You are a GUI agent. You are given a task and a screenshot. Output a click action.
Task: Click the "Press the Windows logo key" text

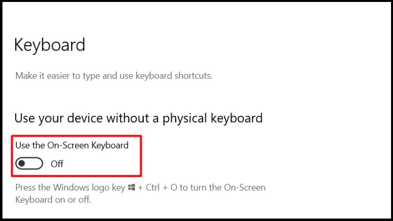70,188
